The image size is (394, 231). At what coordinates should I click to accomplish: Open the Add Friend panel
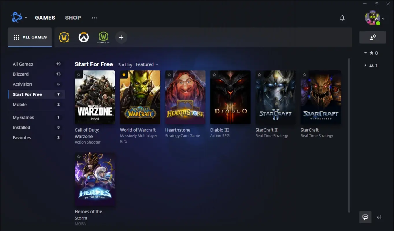point(373,37)
